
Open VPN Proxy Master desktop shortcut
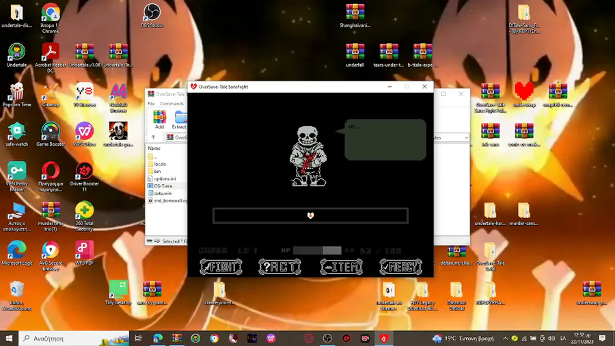(x=16, y=176)
